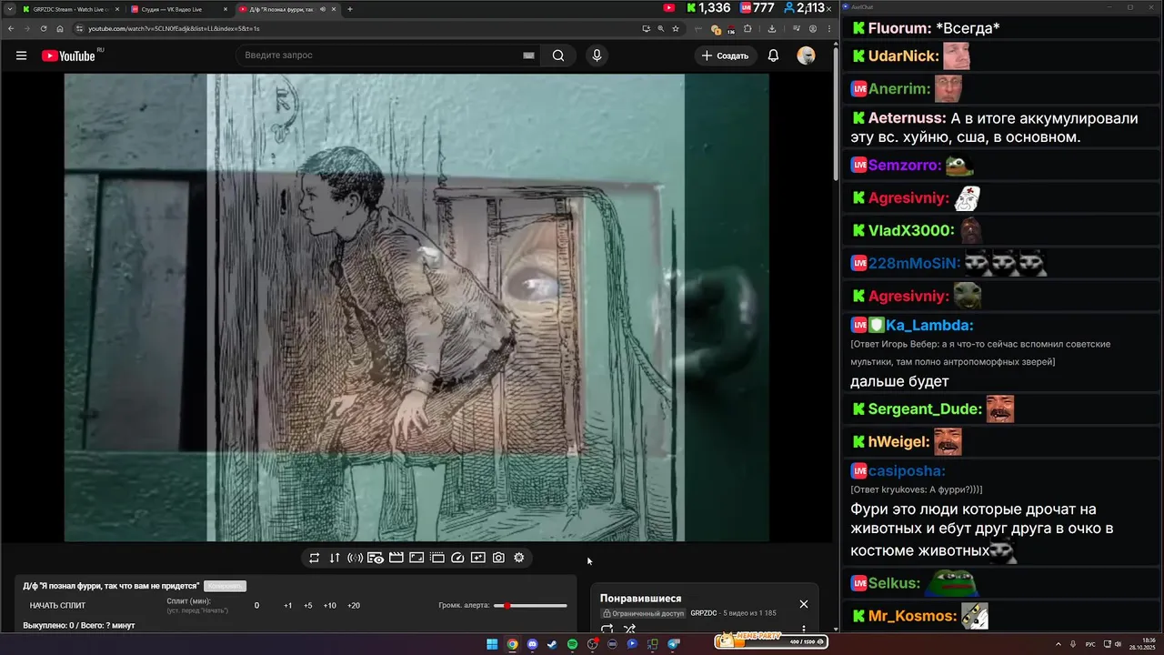Click the up-down arrows sort icon
The width and height of the screenshot is (1164, 655).
tap(335, 558)
